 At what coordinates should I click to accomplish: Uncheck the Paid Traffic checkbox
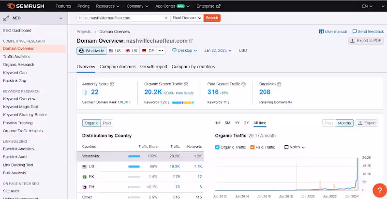(x=253, y=147)
